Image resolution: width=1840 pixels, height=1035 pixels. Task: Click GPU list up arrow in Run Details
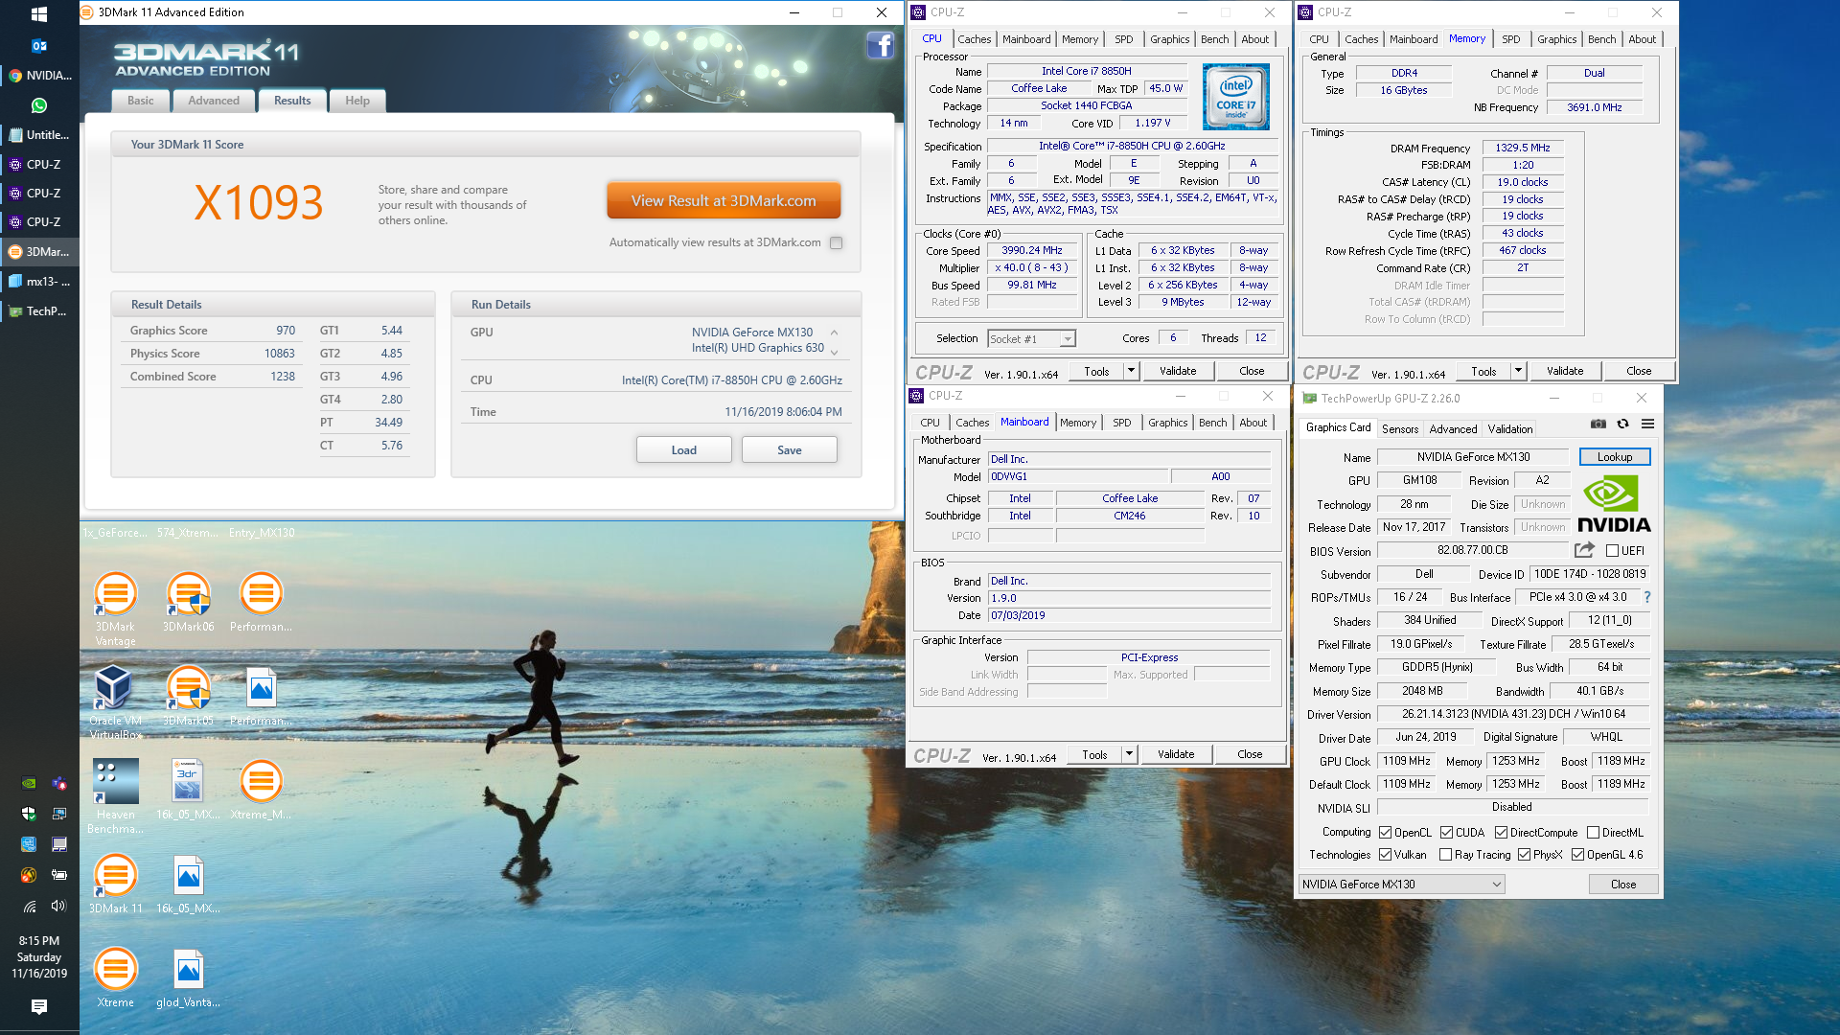pos(834,333)
